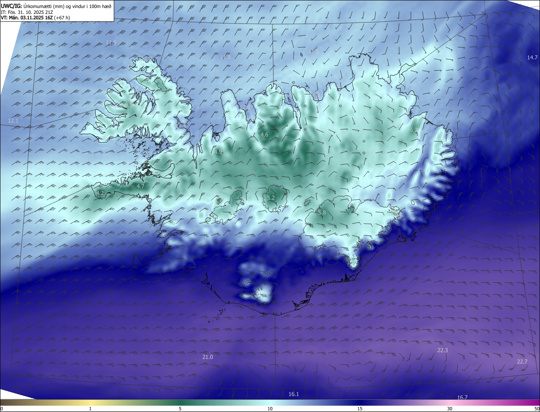This screenshot has height=412, width=540.
Task: Click the 5.2 value on the glacier
Action: pos(271,198)
